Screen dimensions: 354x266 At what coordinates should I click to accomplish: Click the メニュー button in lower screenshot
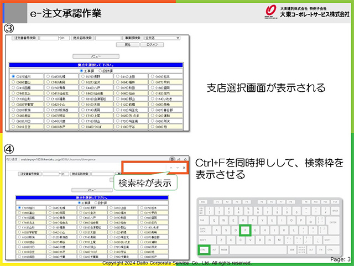pyautogui.click(x=96, y=189)
